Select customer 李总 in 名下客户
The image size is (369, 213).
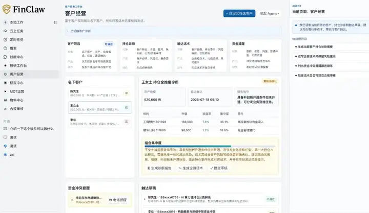click(100, 122)
